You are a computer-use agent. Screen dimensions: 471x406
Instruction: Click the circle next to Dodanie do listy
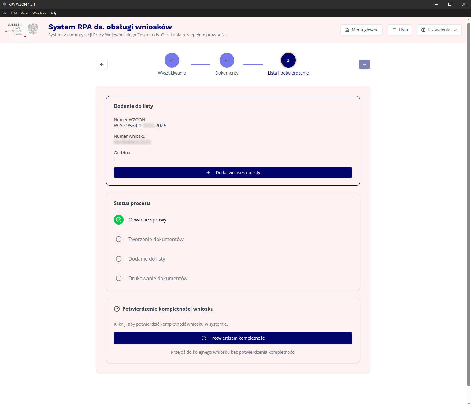click(119, 259)
